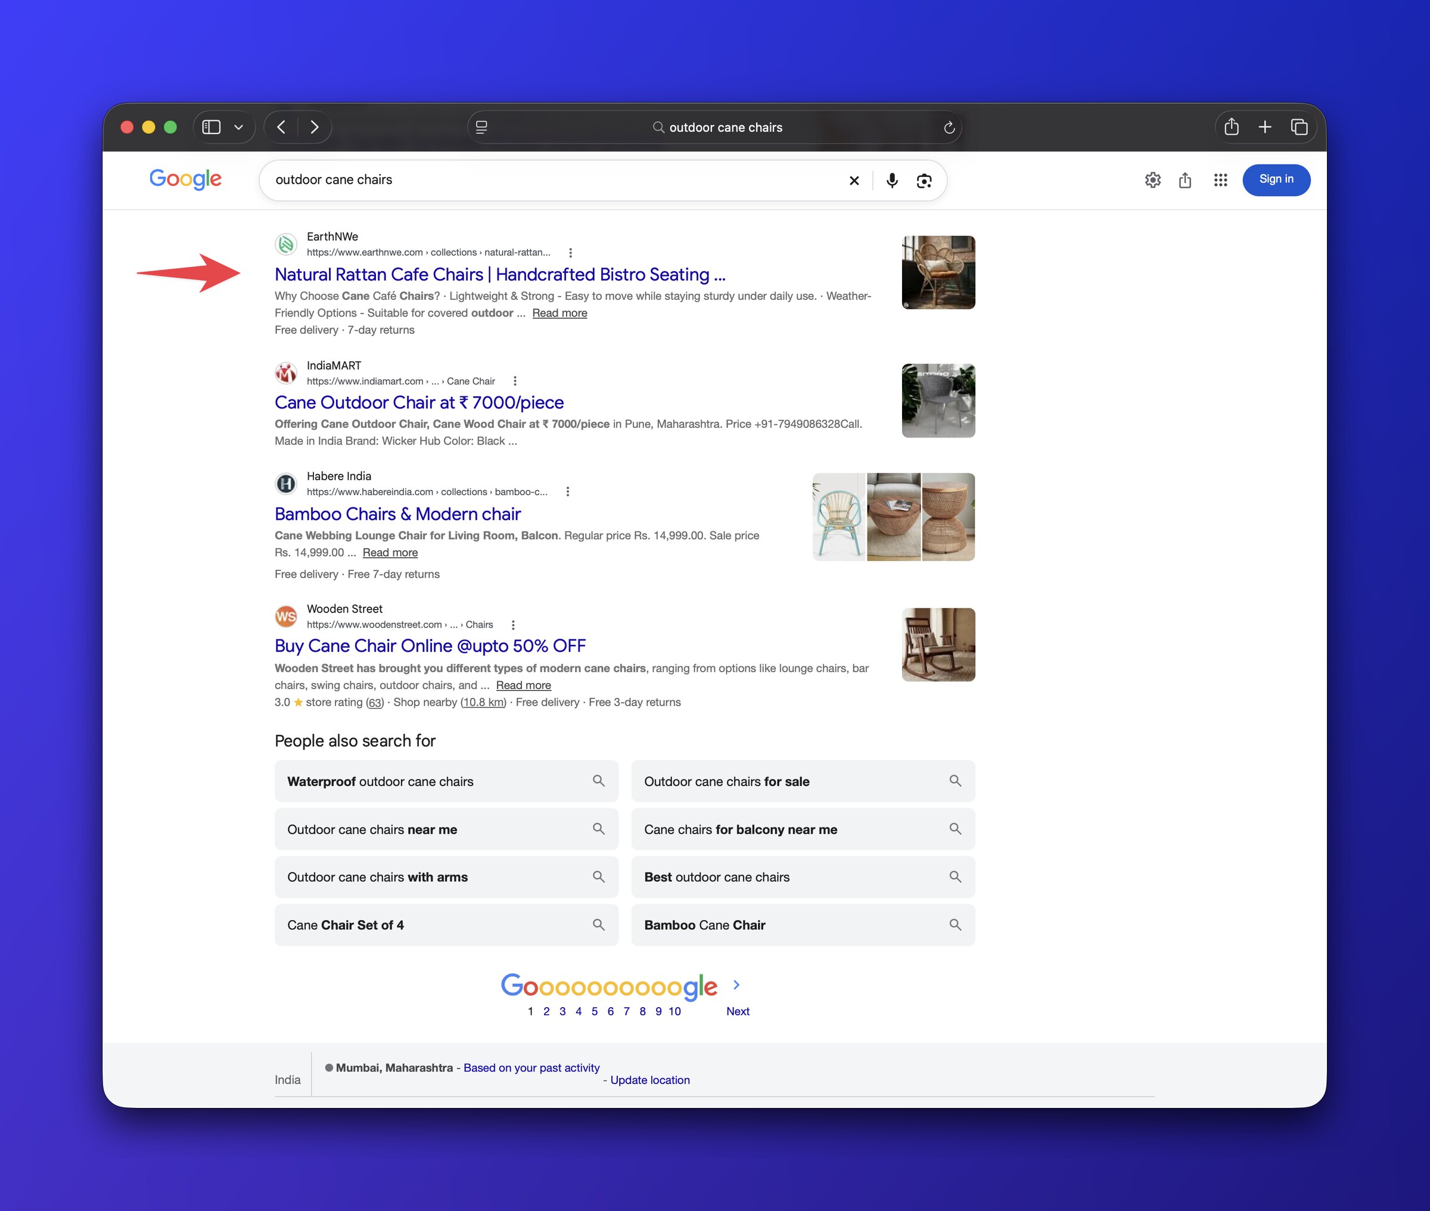Jump to results page 10
Screen dimensions: 1430x1211
pos(674,1011)
